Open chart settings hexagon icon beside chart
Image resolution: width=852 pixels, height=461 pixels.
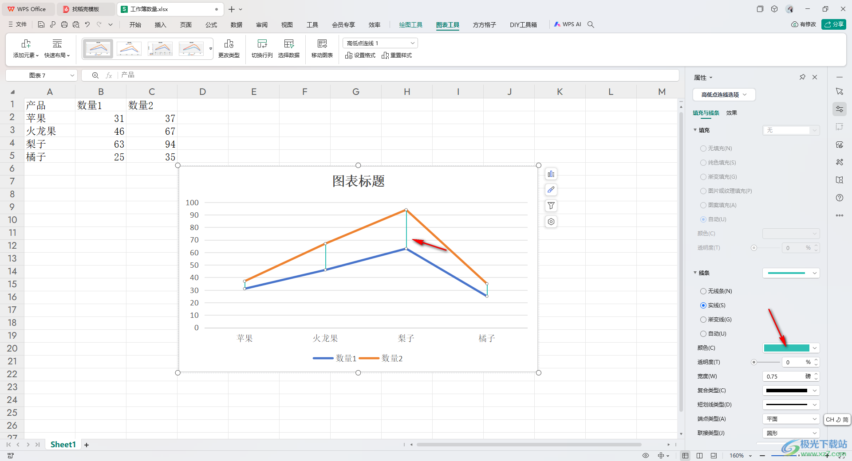(x=551, y=222)
